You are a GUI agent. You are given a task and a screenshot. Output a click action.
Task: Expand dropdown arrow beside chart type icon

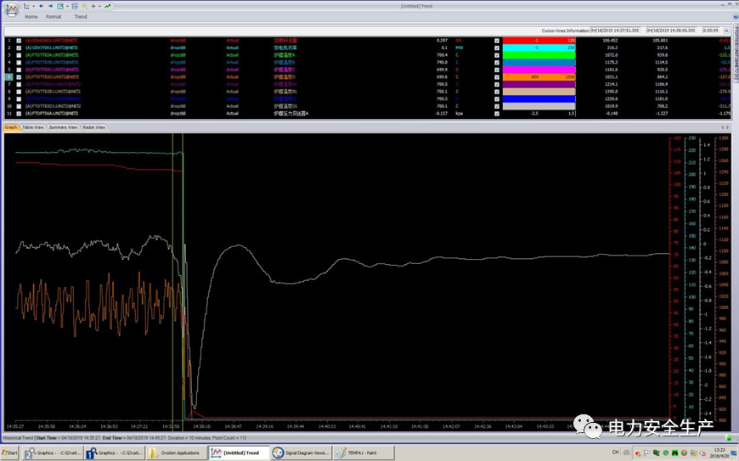34,6
